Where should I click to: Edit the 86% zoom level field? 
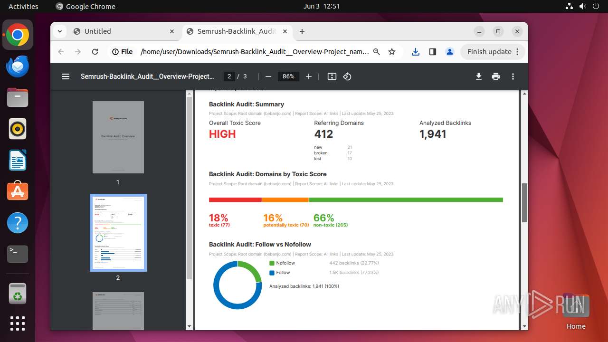tap(288, 76)
